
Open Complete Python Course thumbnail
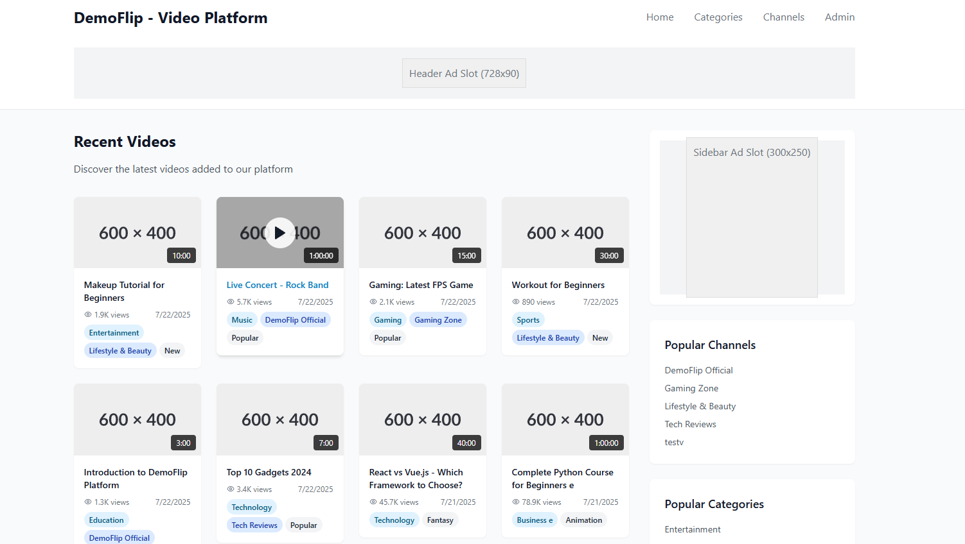click(x=565, y=420)
